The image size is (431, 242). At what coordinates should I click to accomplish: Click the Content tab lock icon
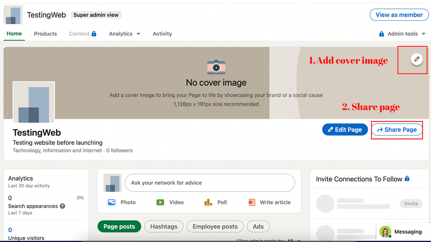94,34
